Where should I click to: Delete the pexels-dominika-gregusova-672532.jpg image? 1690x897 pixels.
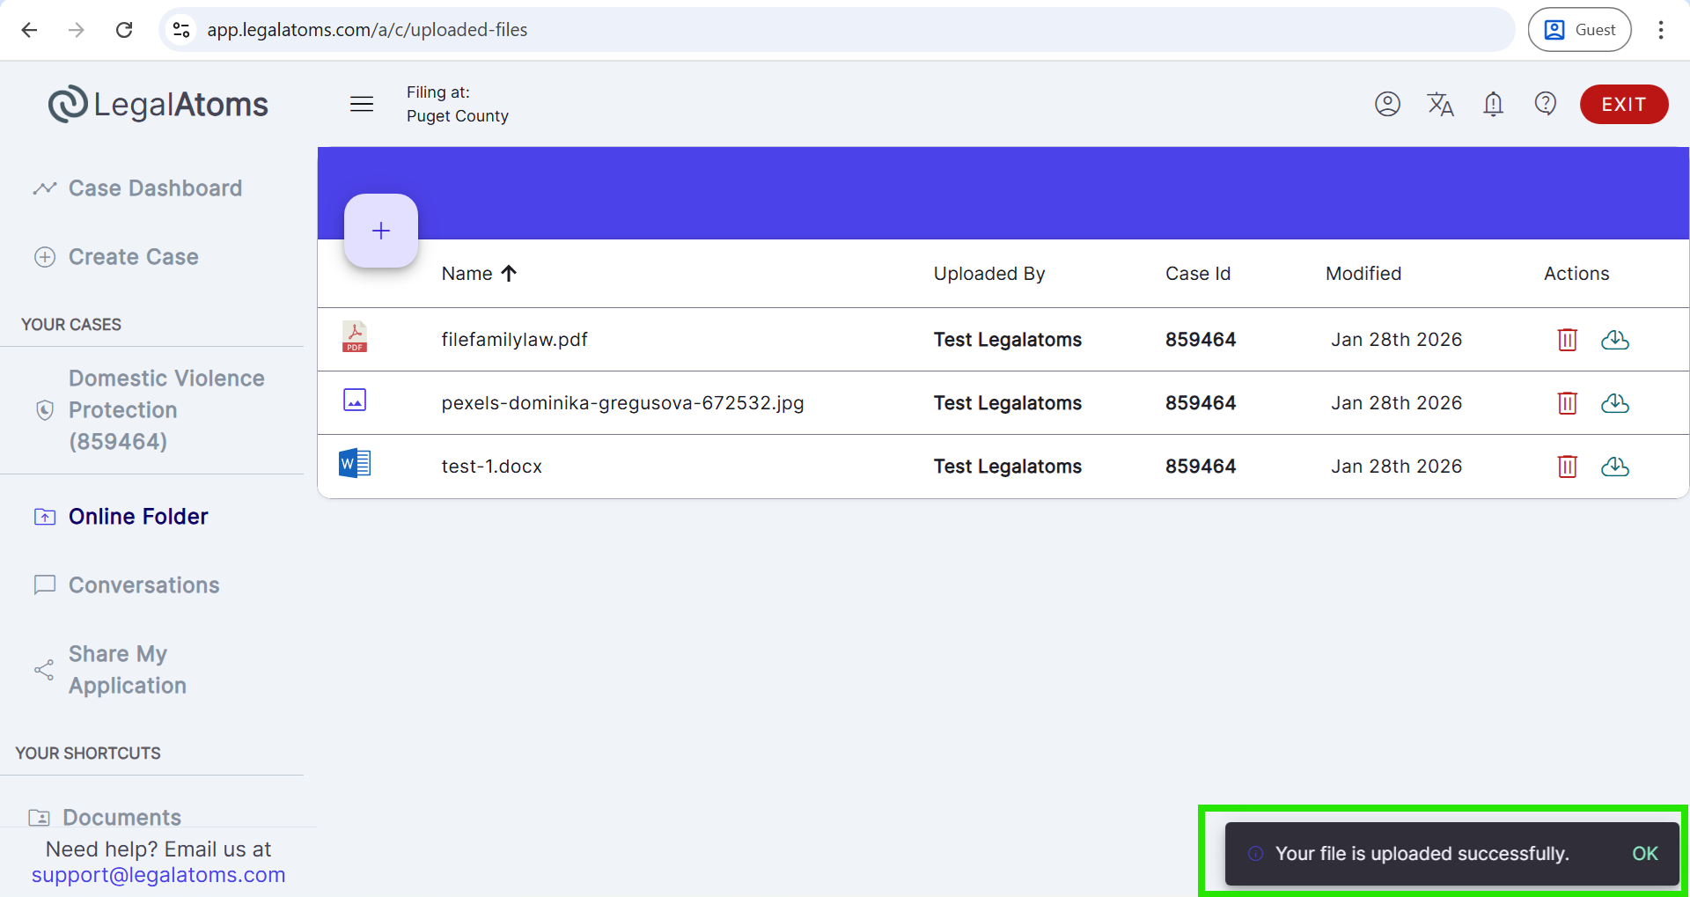click(1567, 403)
